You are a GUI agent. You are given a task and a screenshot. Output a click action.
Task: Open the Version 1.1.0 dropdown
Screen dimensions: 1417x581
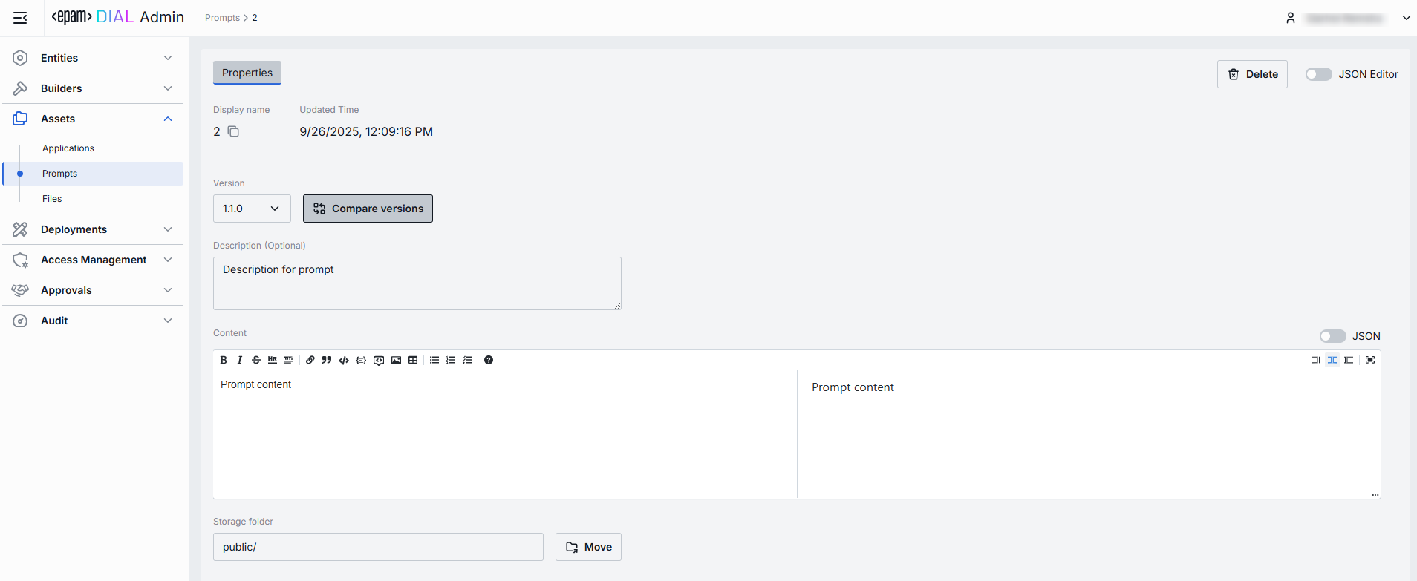click(x=252, y=209)
